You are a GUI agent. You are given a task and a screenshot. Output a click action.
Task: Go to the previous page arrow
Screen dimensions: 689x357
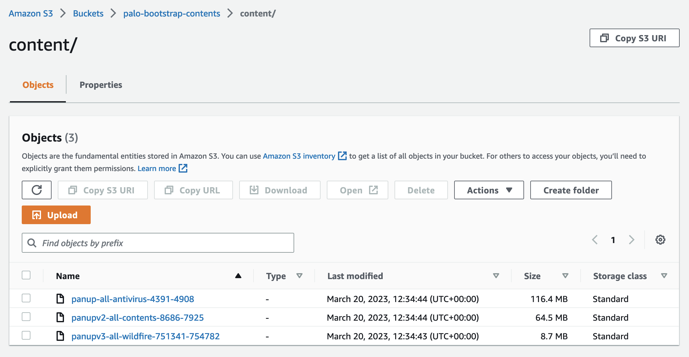595,240
